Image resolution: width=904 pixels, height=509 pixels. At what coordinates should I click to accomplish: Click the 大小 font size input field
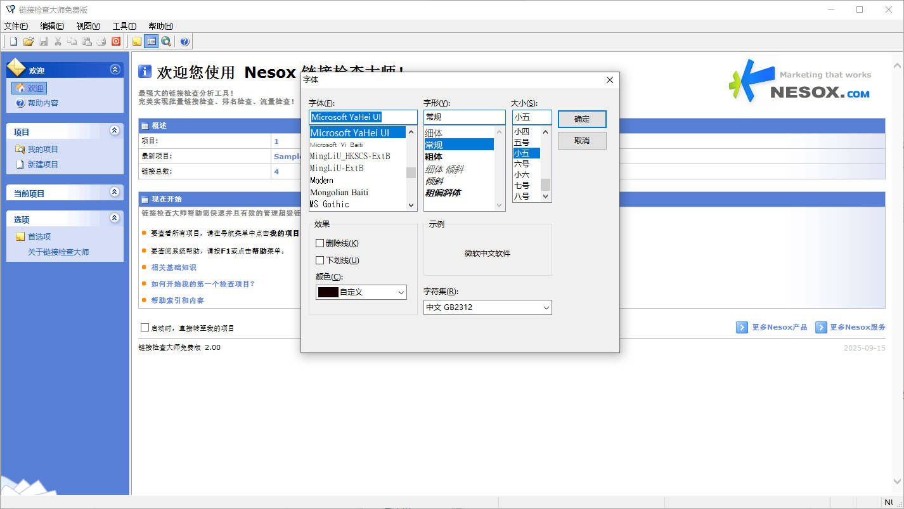click(532, 117)
